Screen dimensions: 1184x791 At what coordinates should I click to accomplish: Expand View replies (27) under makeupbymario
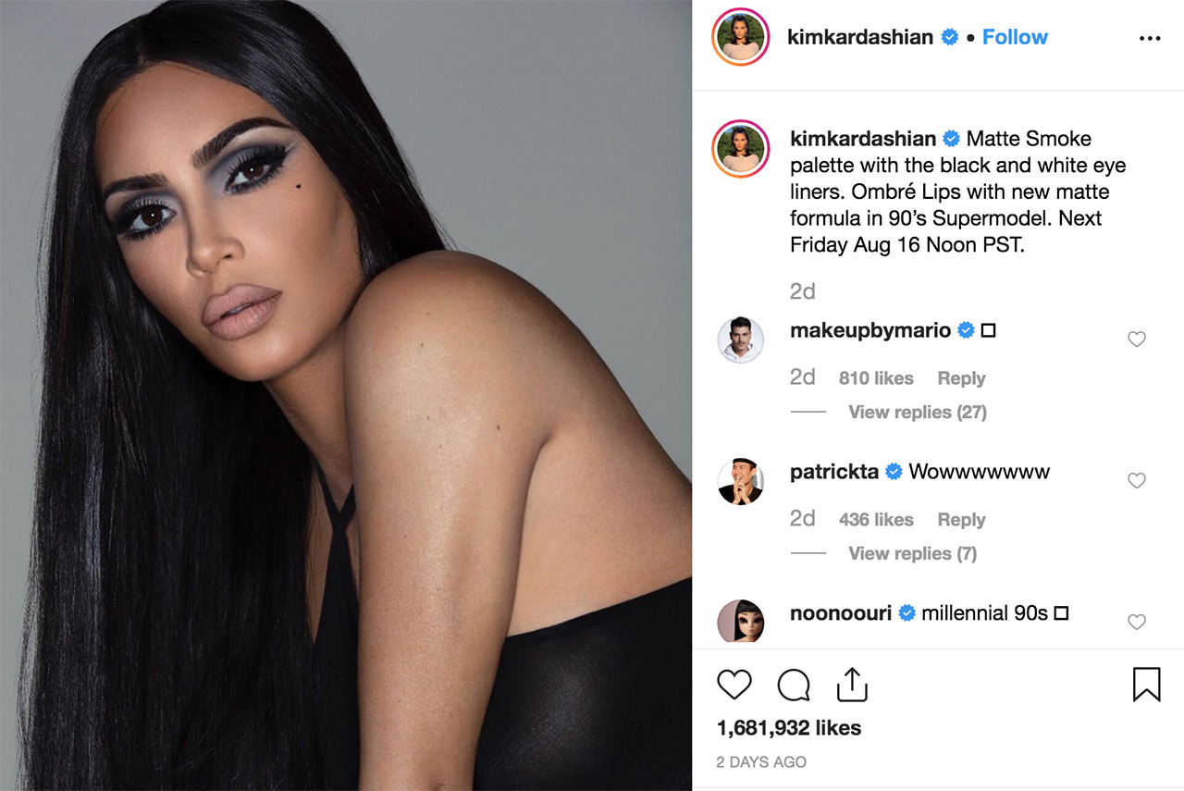point(918,412)
